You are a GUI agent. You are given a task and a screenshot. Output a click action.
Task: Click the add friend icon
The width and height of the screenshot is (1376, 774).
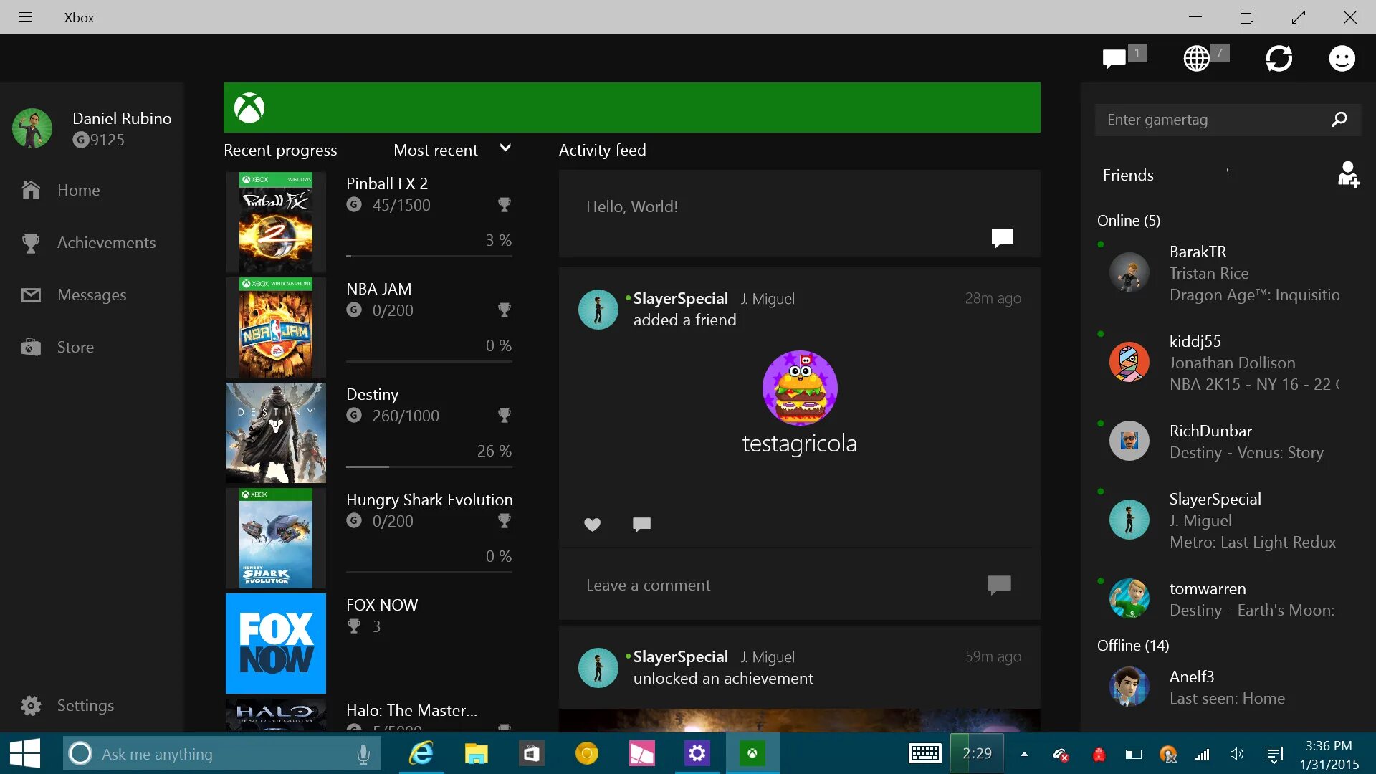click(1348, 175)
